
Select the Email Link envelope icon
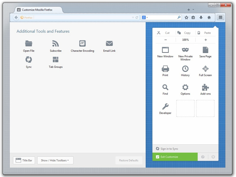pos(109,43)
